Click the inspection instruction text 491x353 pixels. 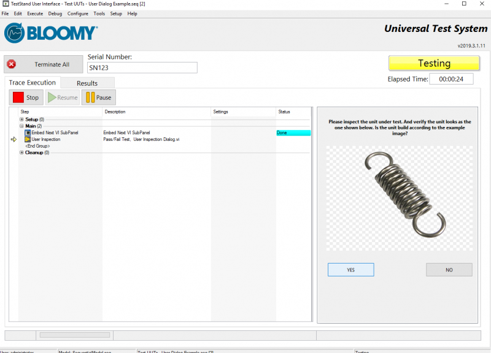tap(400, 127)
